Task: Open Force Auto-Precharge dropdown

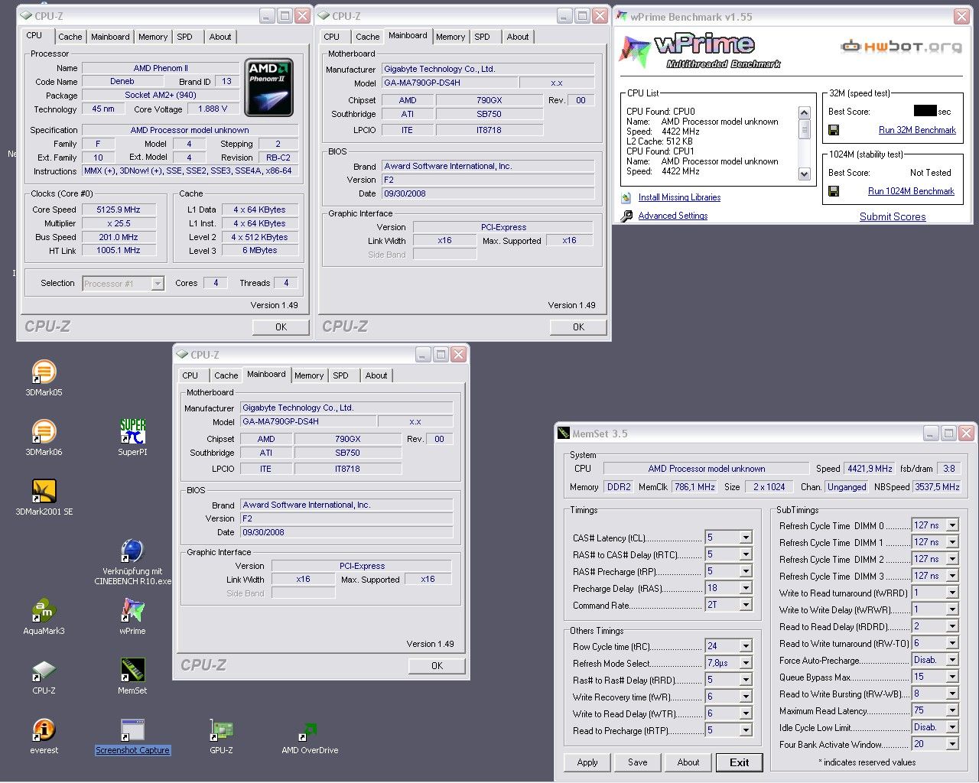Action: (952, 660)
